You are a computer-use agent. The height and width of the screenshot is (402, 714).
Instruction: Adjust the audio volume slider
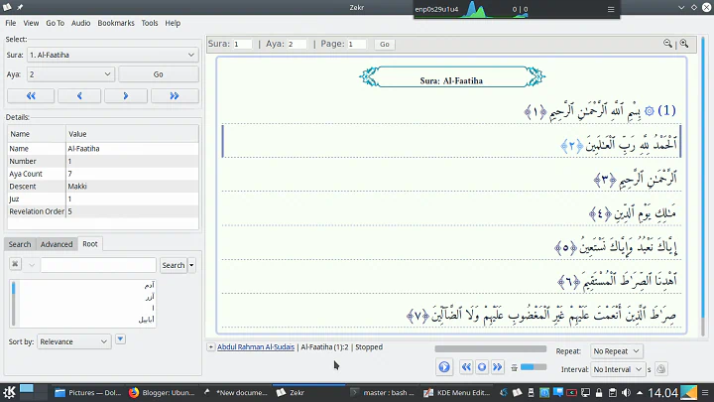click(534, 367)
